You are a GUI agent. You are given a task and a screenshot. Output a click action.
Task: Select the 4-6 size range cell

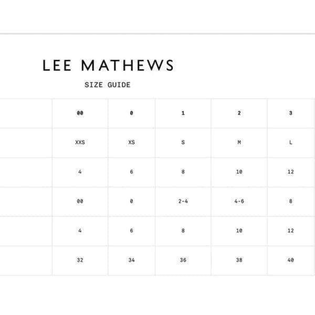[x=239, y=201]
